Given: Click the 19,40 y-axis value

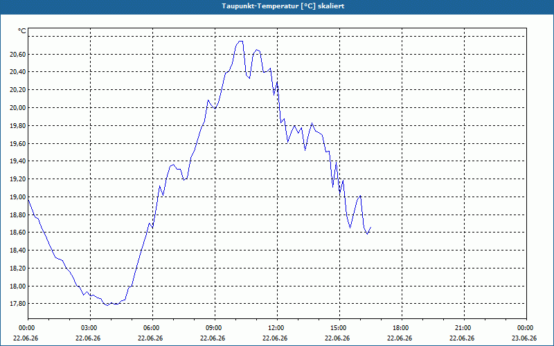Looking at the screenshot, I should click(x=17, y=161).
